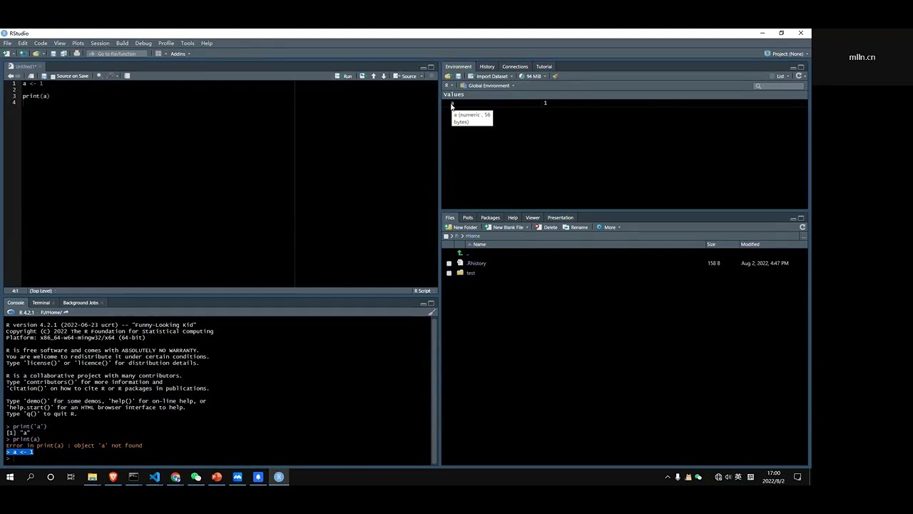913x514 pixels.
Task: Compile report notebook icon in editor
Action: pos(127,76)
